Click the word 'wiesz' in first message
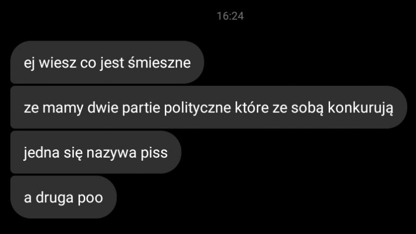Viewport: 416px width, 234px height. pos(58,62)
